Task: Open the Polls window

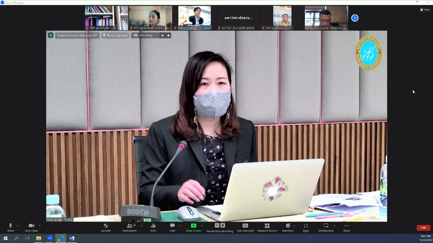Action: pos(153,227)
